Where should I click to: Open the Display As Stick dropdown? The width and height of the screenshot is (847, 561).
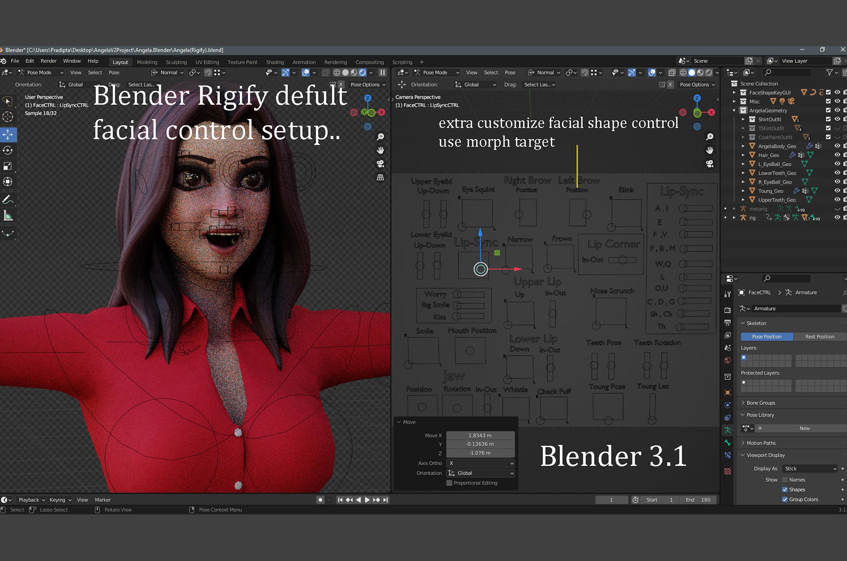(x=810, y=468)
